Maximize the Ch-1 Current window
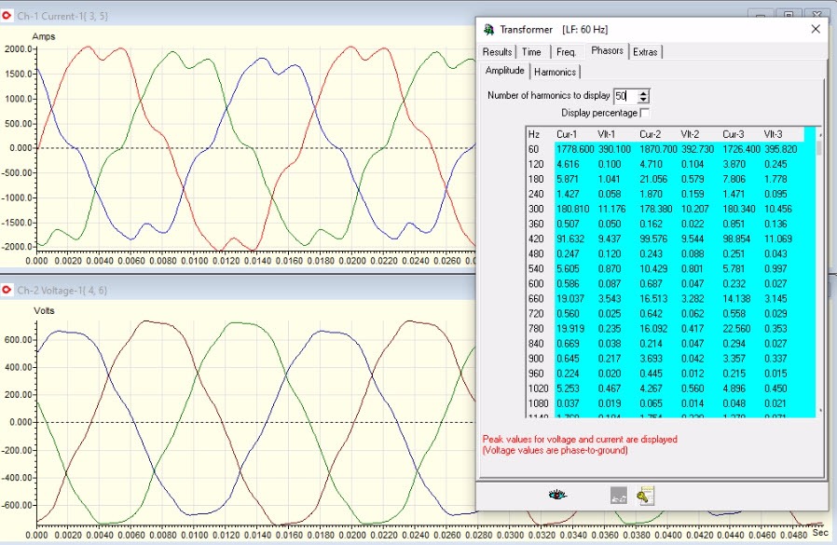The width and height of the screenshot is (837, 545). tap(789, 15)
